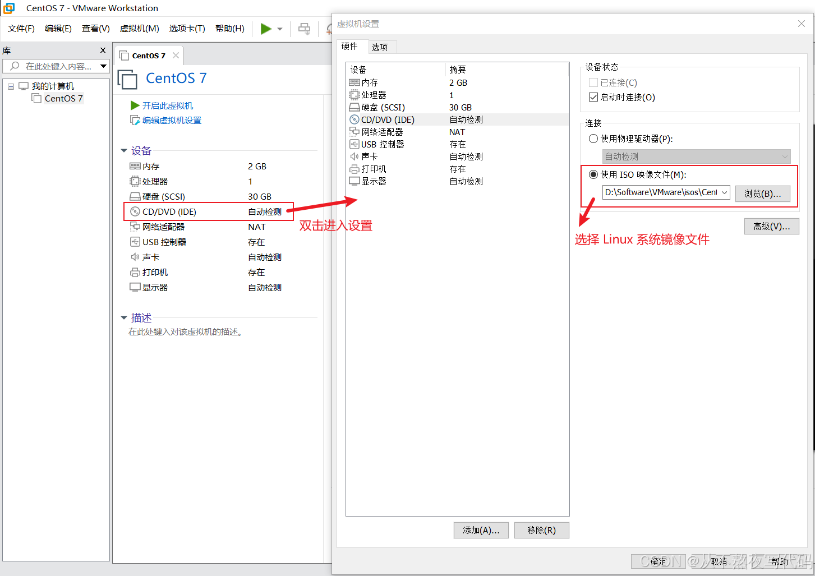
Task: Click the 编辑虚拟机设置 link
Action: click(172, 120)
